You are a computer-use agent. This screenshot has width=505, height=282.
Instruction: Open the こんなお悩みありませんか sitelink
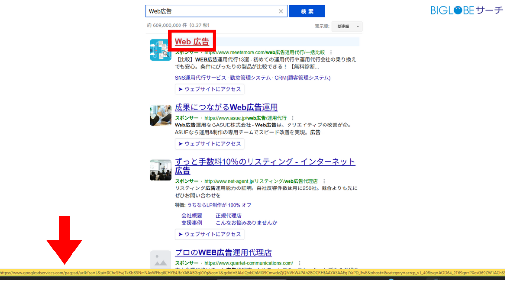[x=247, y=223]
